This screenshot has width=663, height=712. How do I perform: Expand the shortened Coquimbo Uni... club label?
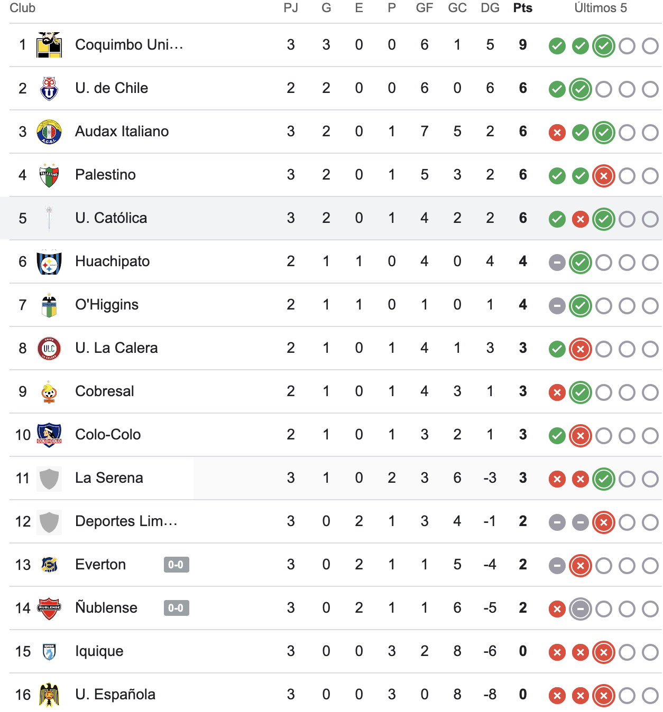[129, 45]
